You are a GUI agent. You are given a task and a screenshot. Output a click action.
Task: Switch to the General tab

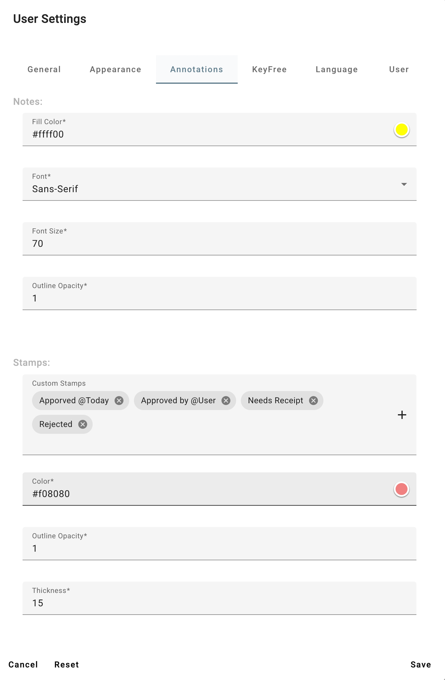[x=44, y=69]
